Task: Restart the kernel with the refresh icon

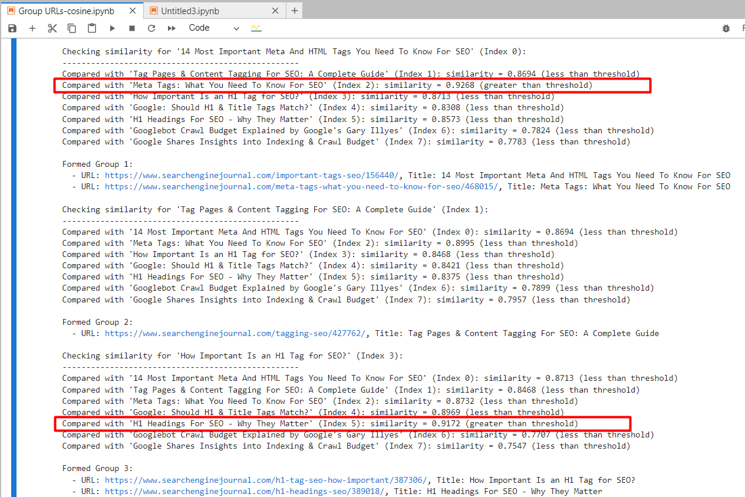Action: 151,28
